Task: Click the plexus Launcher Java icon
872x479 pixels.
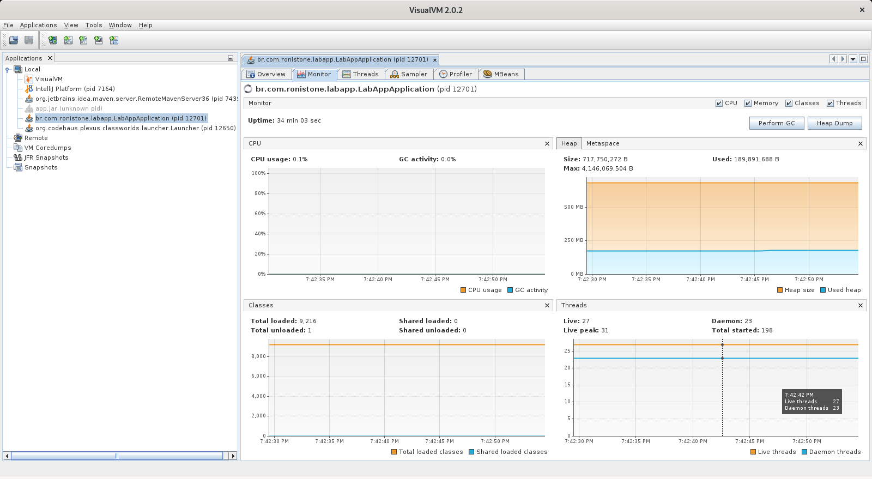Action: [x=29, y=128]
